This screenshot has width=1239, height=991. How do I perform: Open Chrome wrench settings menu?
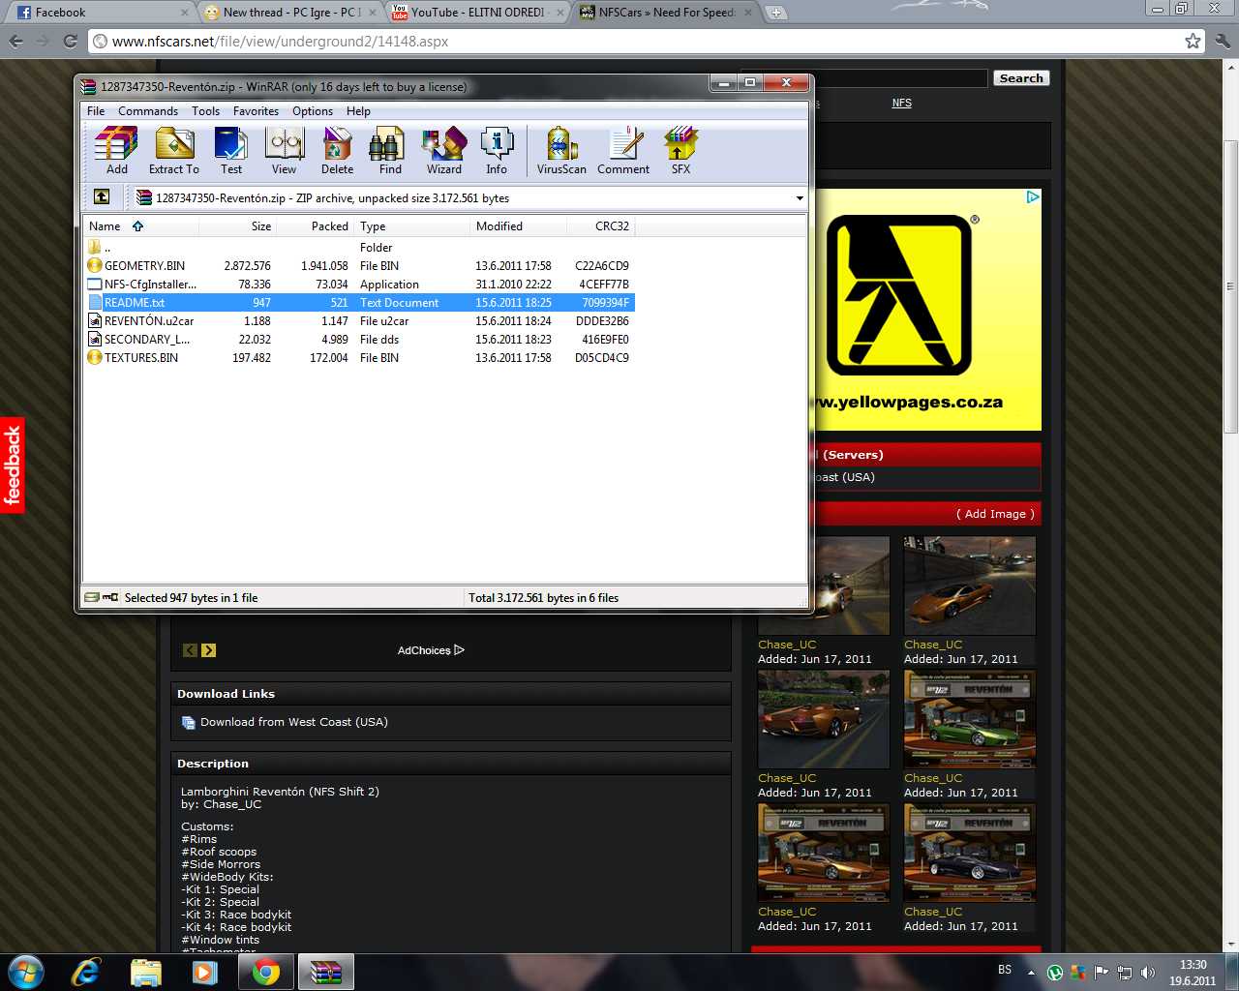point(1223,41)
